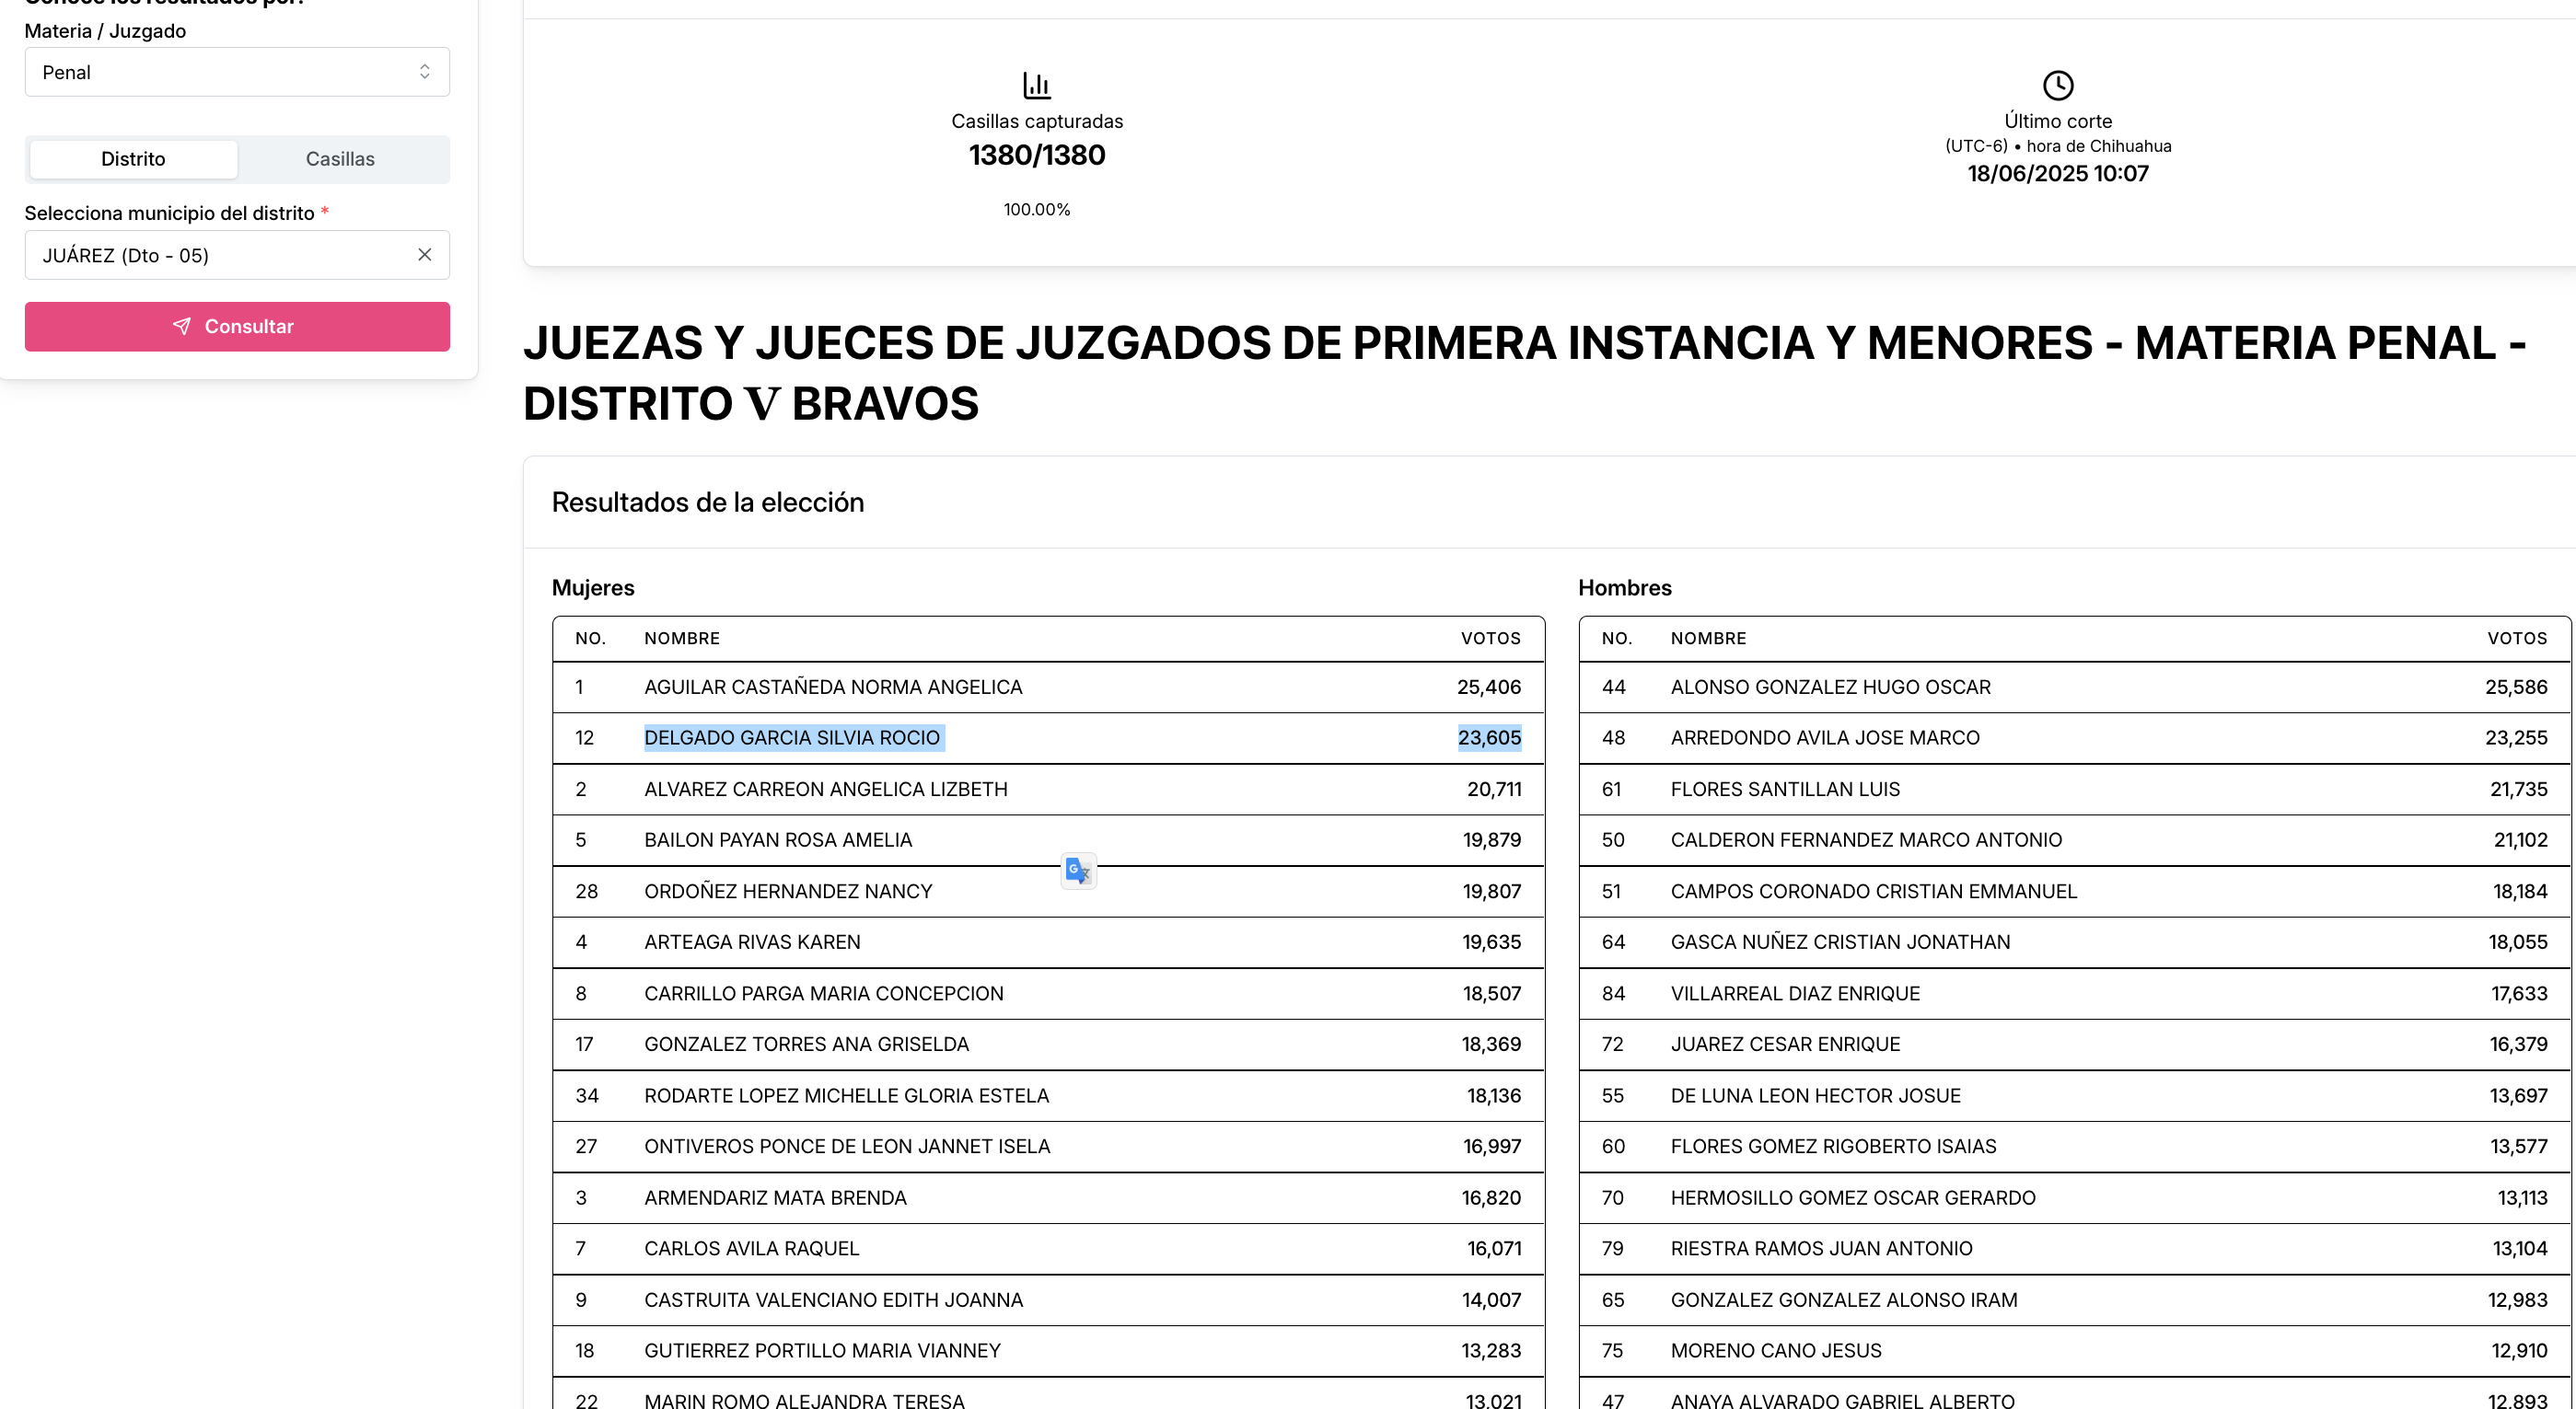Select the Distrito tab
This screenshot has height=1409, width=2576.
pos(133,159)
